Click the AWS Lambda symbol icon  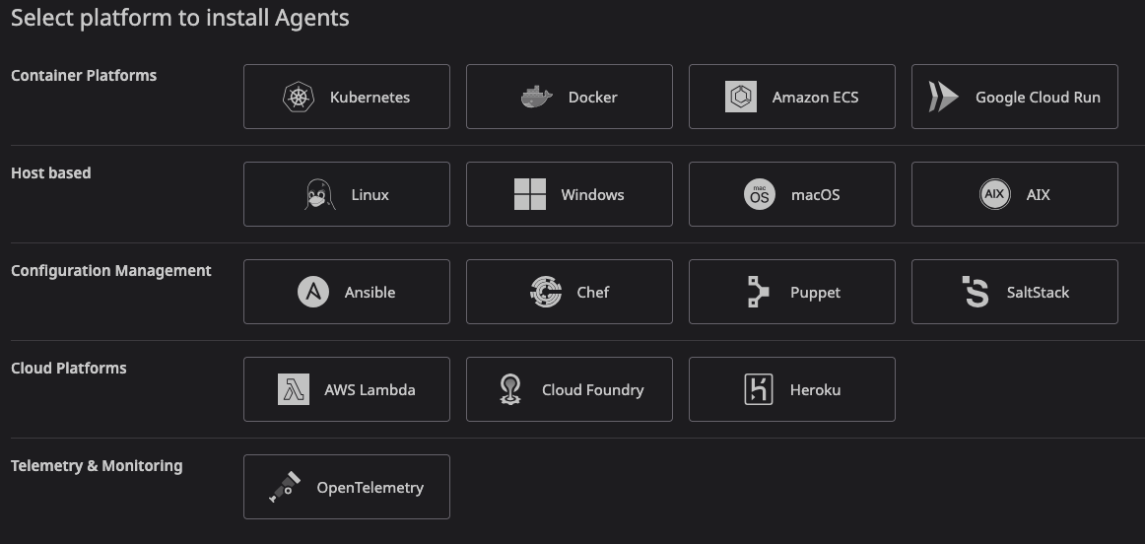(294, 389)
